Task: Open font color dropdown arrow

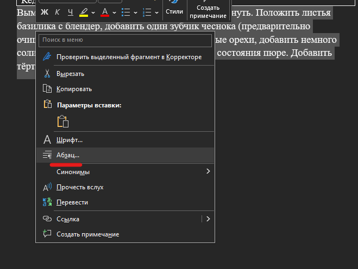Action: (115, 12)
